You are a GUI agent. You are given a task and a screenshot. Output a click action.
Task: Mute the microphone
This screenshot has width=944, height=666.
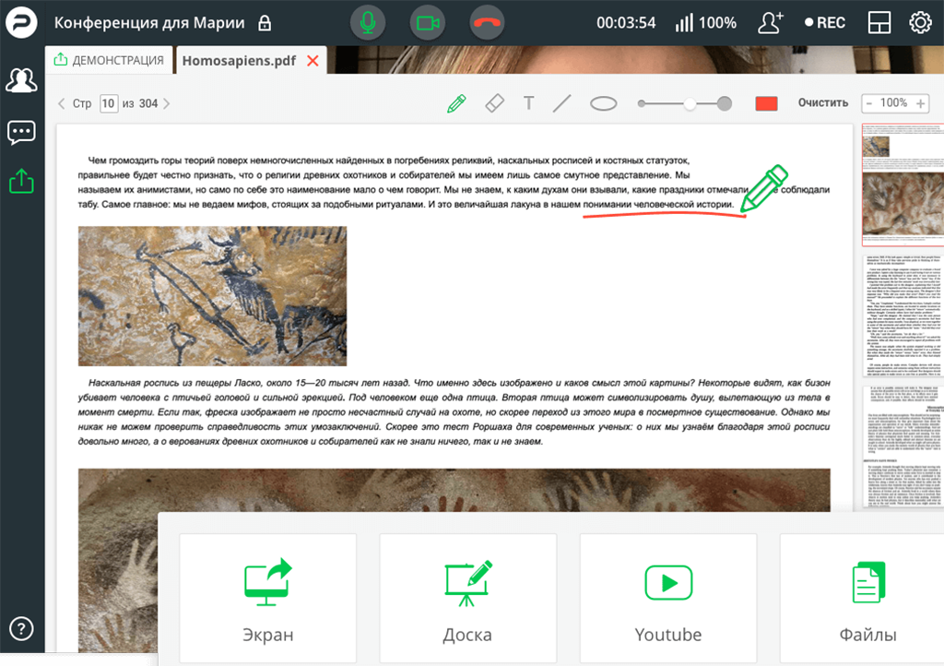point(368,23)
